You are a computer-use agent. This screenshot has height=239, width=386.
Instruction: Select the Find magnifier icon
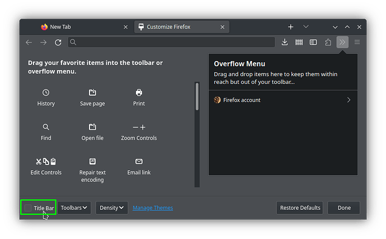point(46,127)
